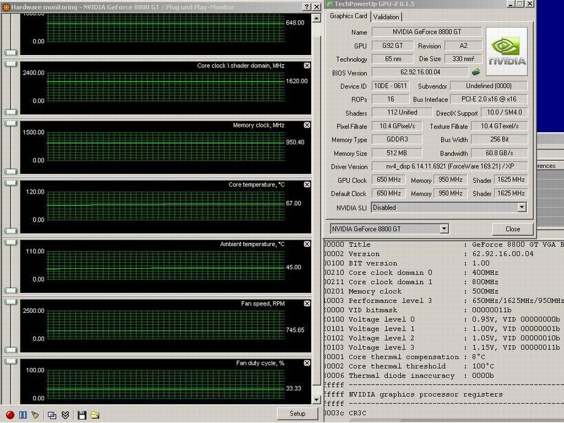564x423 pixels.
Task: Open the NVIDIA SLI Disabled dropdown
Action: click(522, 207)
